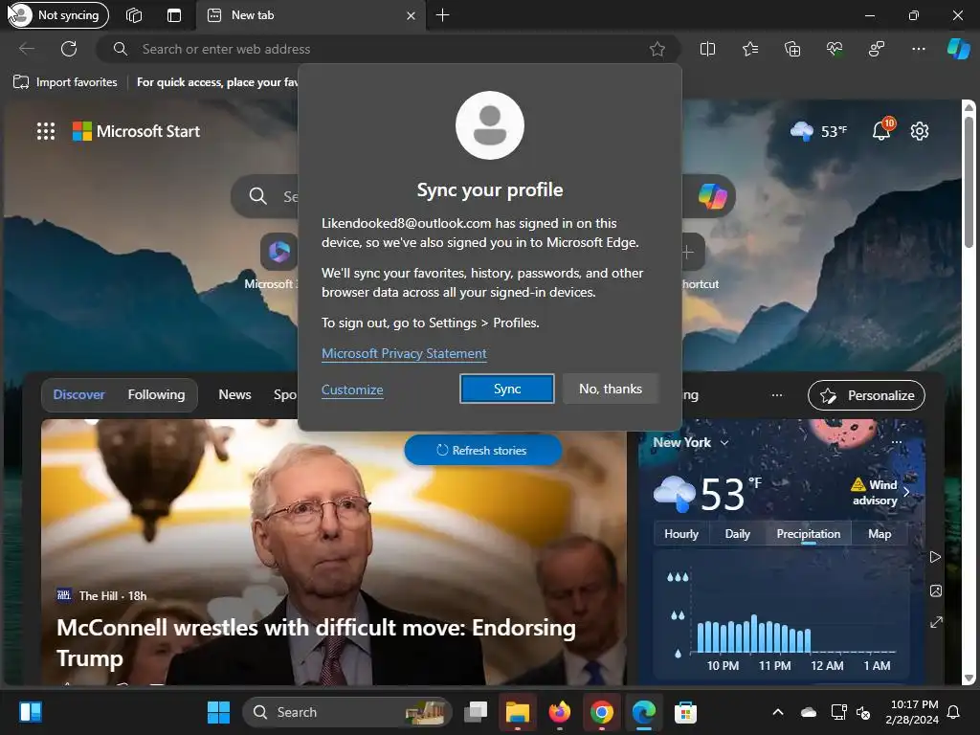Click the browser Back arrow
The image size is (980, 735).
pyautogui.click(x=26, y=49)
